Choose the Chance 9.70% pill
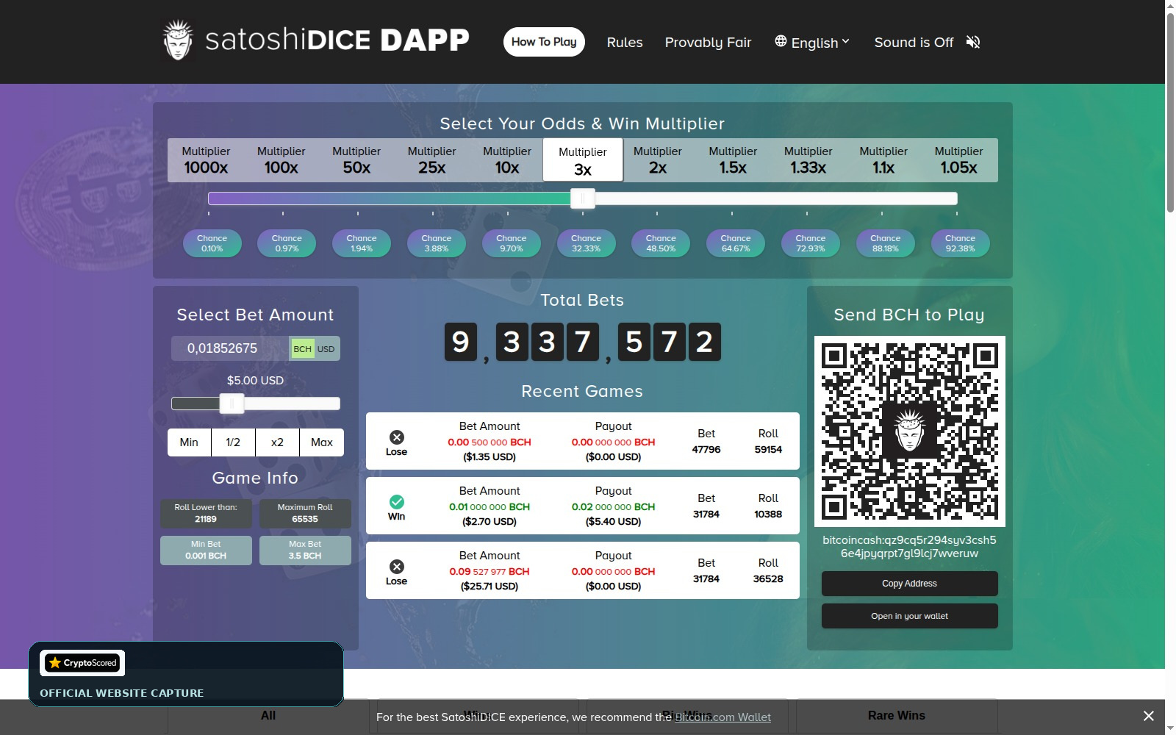The width and height of the screenshot is (1176, 735). (x=511, y=243)
